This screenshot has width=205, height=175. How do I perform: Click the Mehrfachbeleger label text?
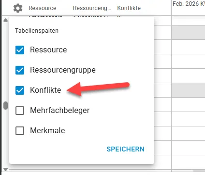tap(60, 111)
